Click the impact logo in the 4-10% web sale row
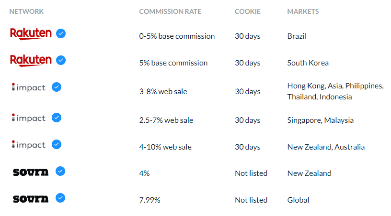 click(x=28, y=144)
